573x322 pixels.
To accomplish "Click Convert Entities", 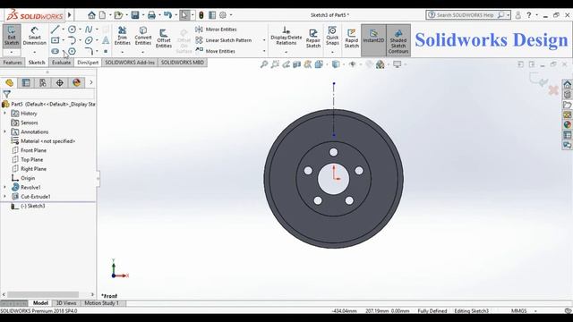I will [x=143, y=36].
